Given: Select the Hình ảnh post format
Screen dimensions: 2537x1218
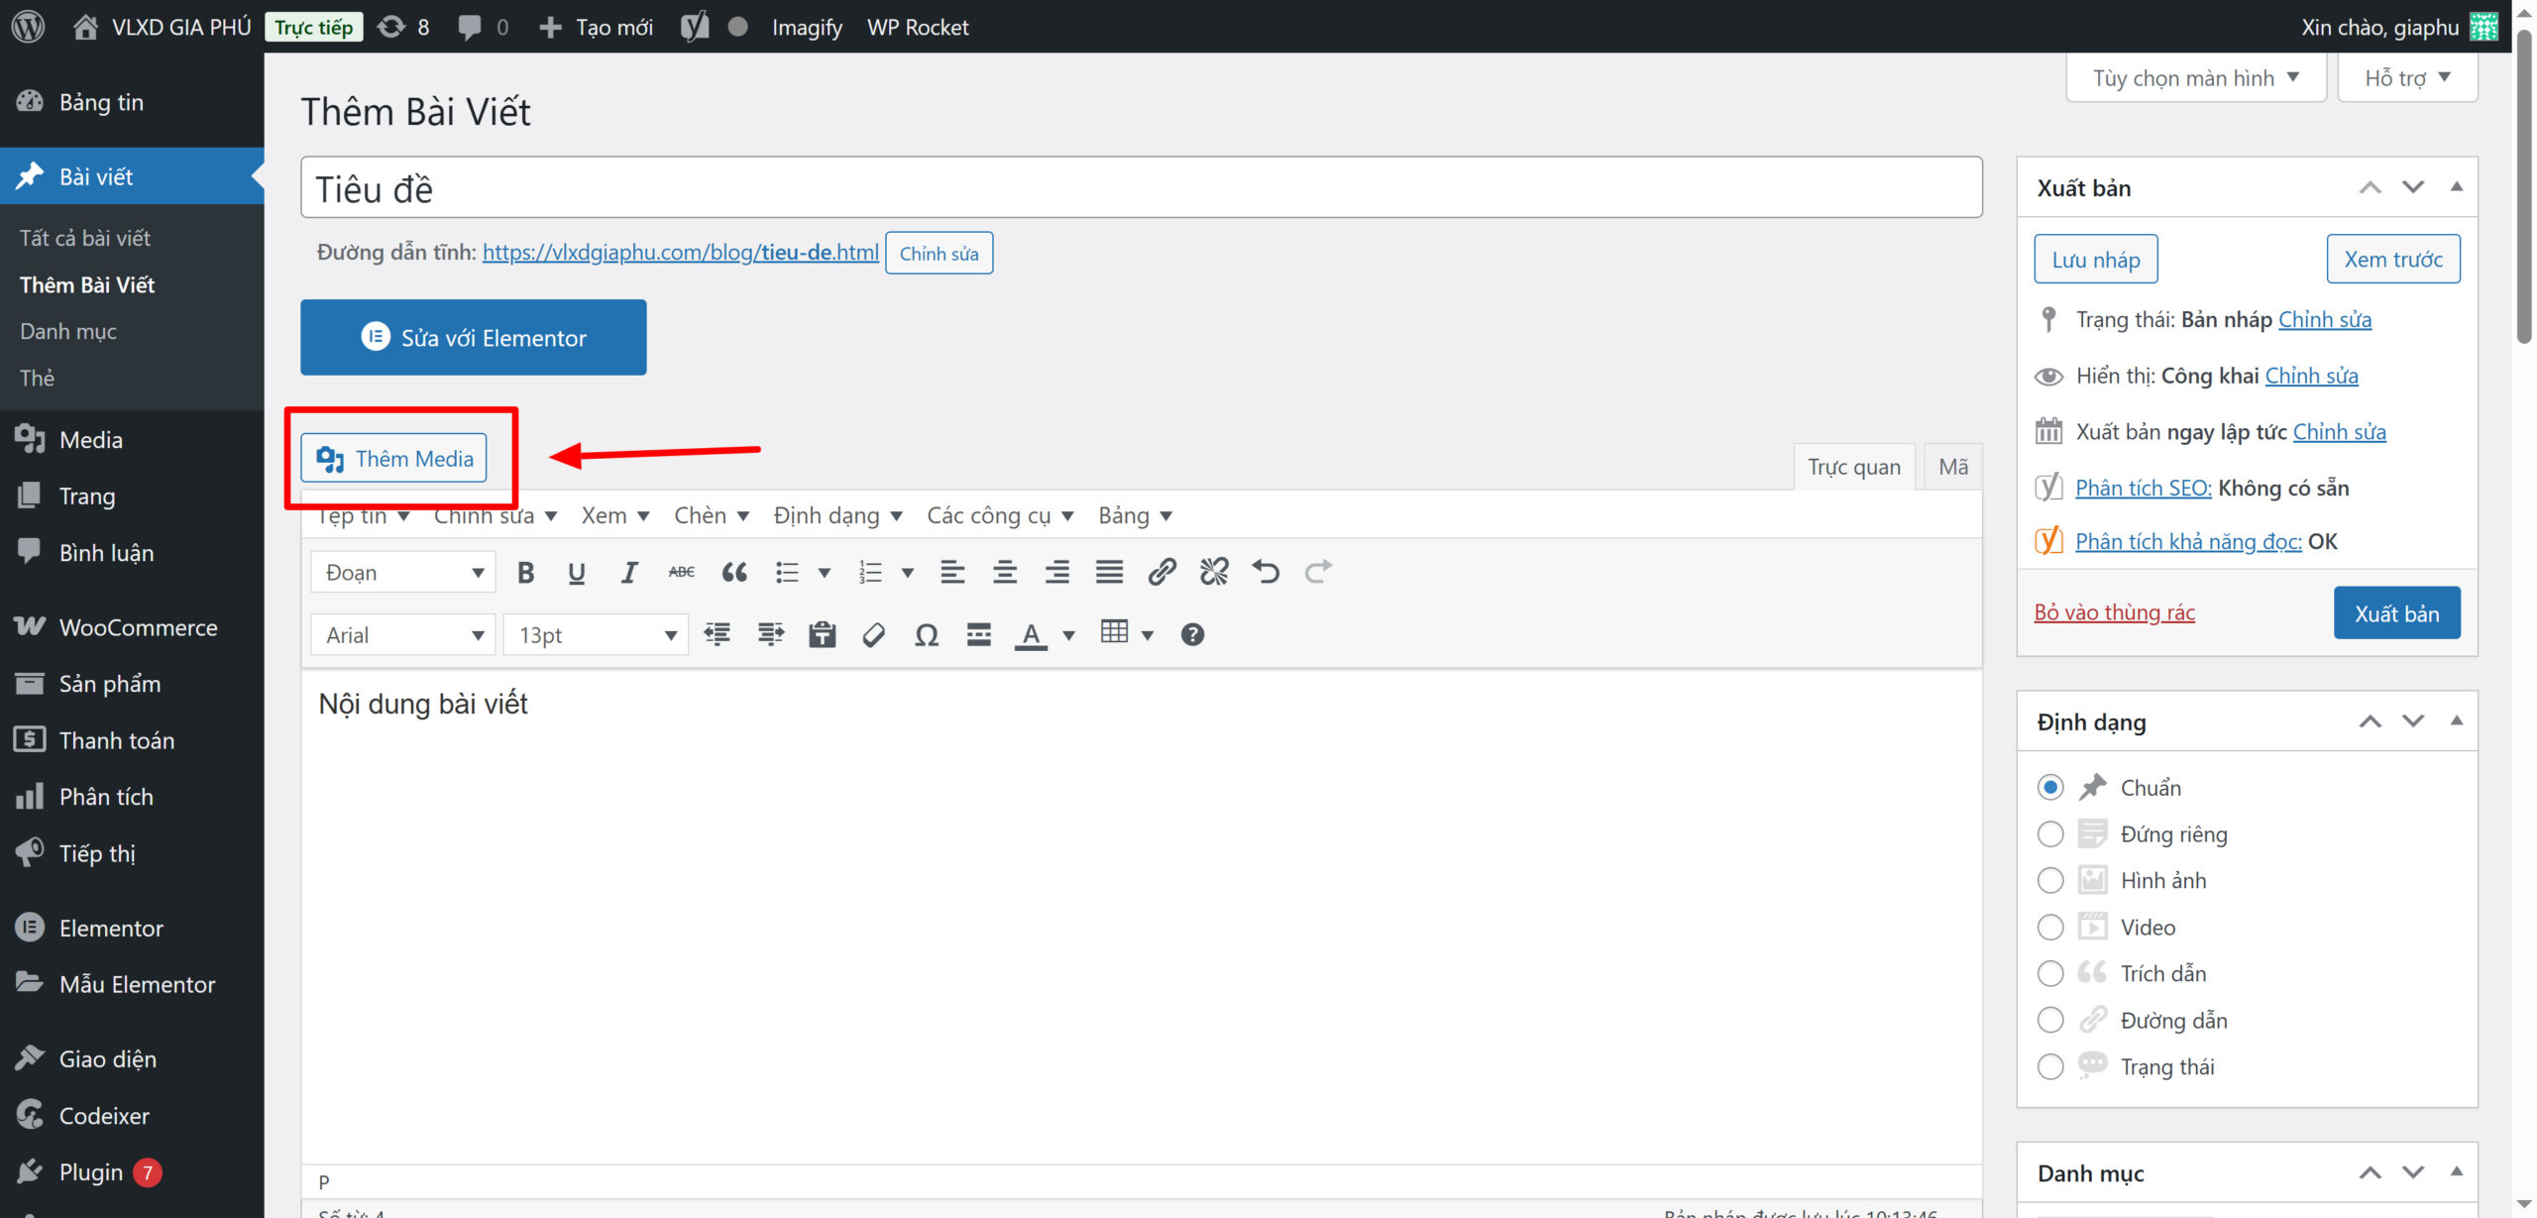Looking at the screenshot, I should point(2050,880).
